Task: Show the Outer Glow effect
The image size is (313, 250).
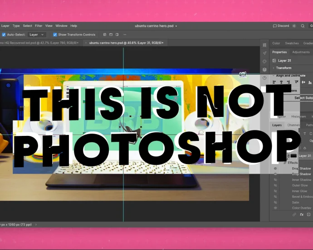Action: [x=275, y=185]
